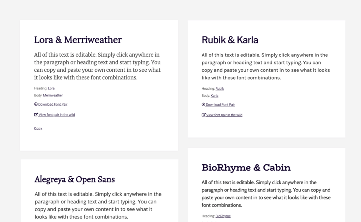This screenshot has height=222, width=361.
Task: Click the editable paragraph in the BioRhyme & Cabin card
Action: click(266, 194)
